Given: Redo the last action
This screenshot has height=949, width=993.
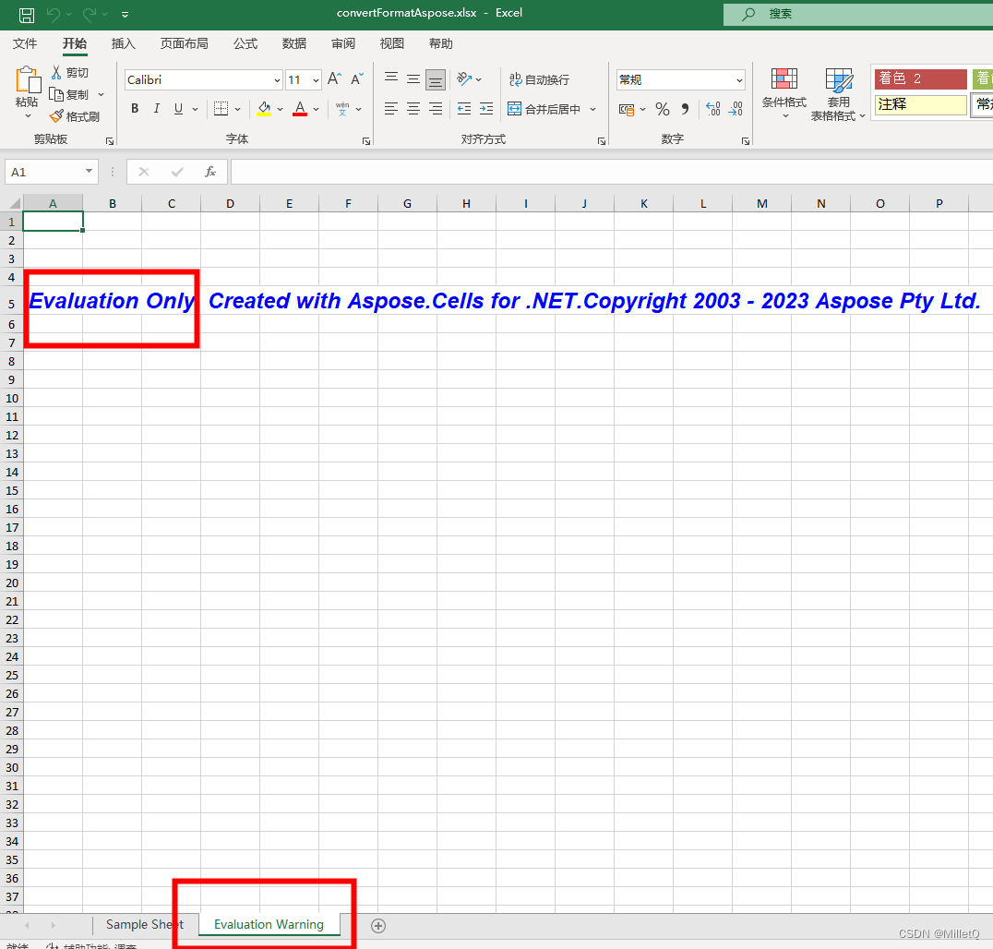Looking at the screenshot, I should coord(90,15).
